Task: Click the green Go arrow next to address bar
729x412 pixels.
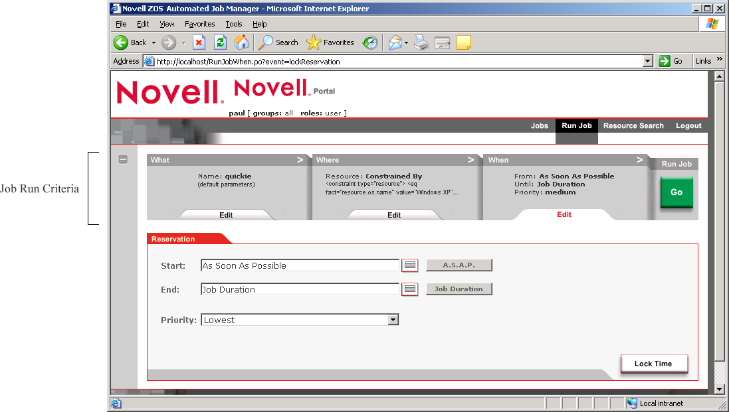Action: [x=665, y=61]
